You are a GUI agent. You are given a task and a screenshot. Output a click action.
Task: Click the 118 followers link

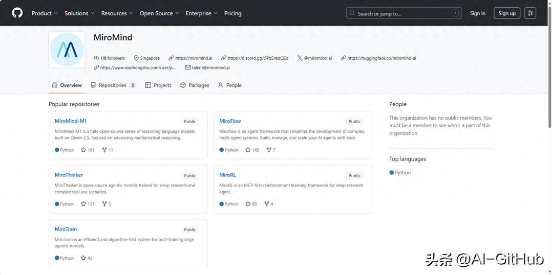point(110,58)
